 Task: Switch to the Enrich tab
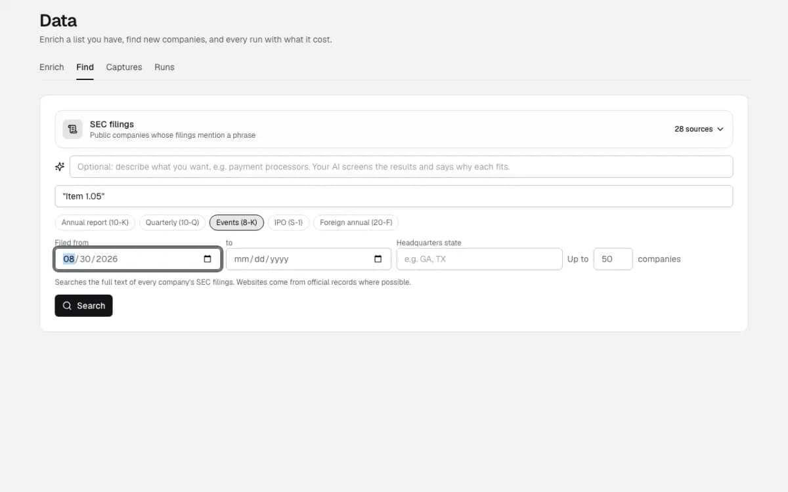click(x=52, y=67)
